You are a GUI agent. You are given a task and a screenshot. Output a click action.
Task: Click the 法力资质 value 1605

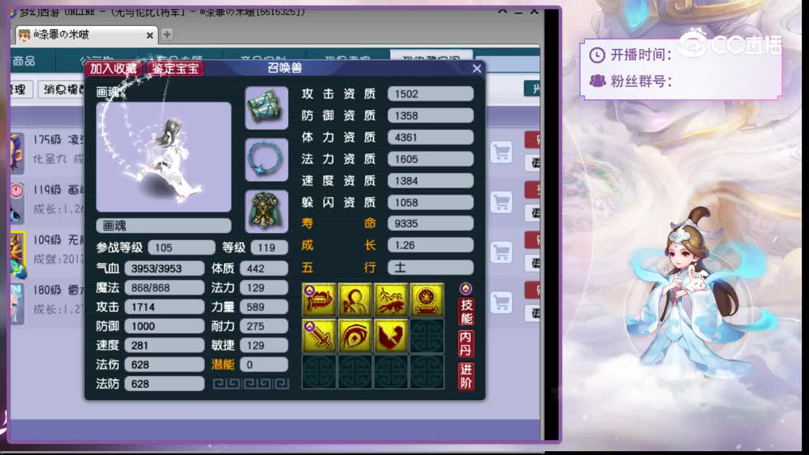click(x=430, y=159)
